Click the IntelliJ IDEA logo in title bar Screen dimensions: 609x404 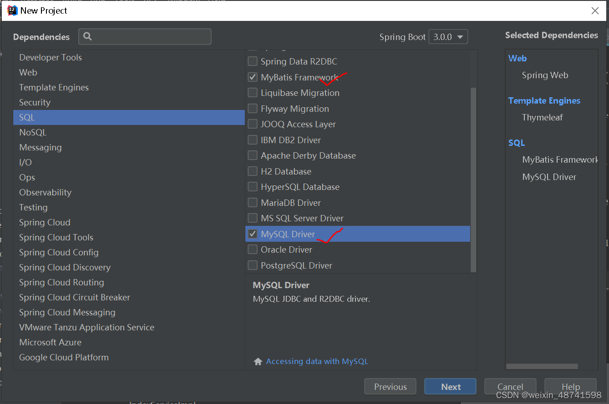(12, 10)
